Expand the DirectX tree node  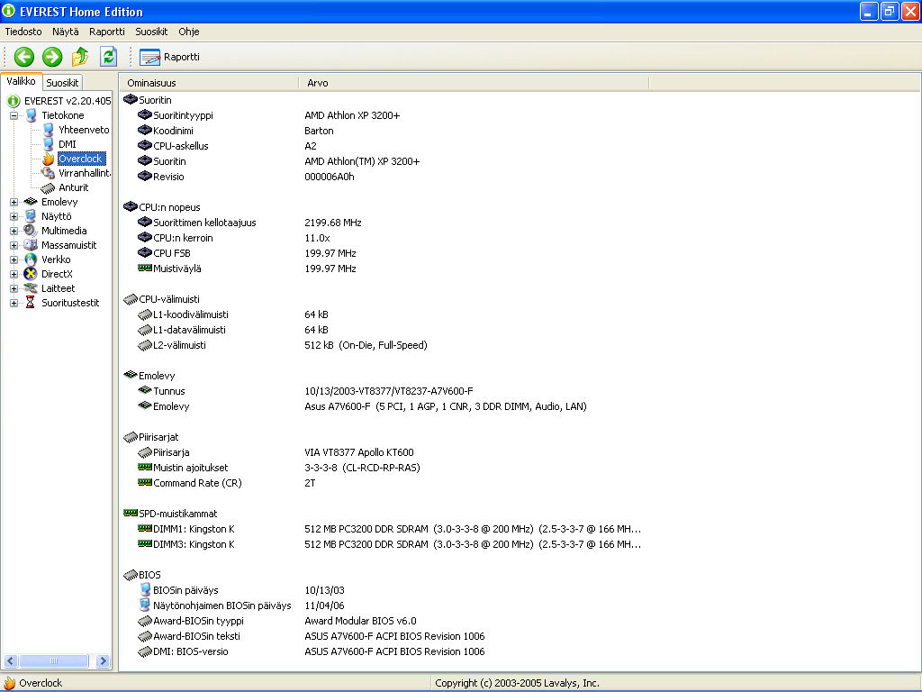[x=14, y=274]
